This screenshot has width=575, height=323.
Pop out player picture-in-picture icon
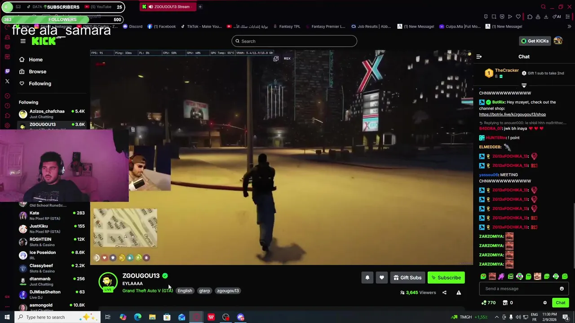276,58
